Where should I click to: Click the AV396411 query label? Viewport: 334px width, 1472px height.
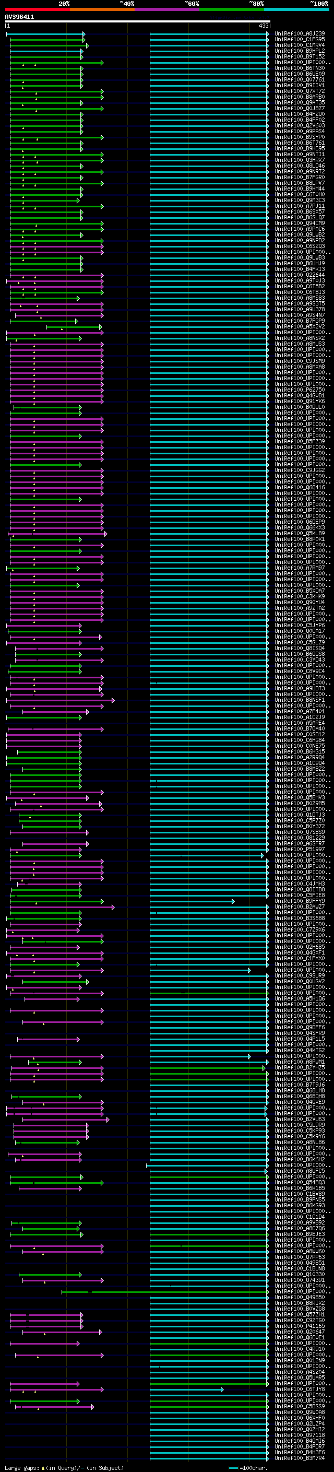pos(19,17)
